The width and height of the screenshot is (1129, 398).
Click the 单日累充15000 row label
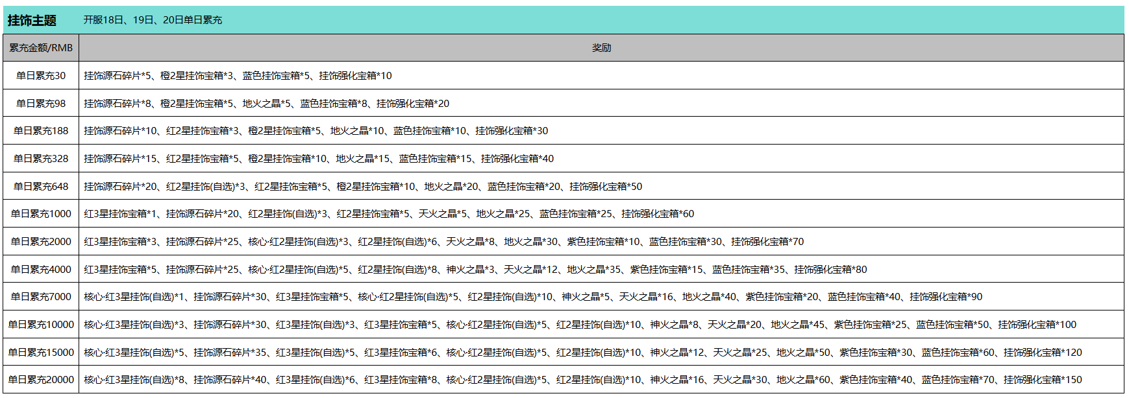click(41, 353)
